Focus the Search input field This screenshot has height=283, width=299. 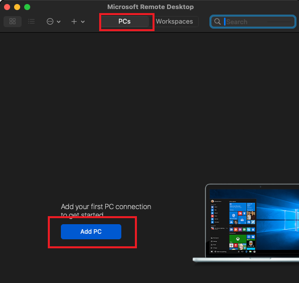click(253, 22)
